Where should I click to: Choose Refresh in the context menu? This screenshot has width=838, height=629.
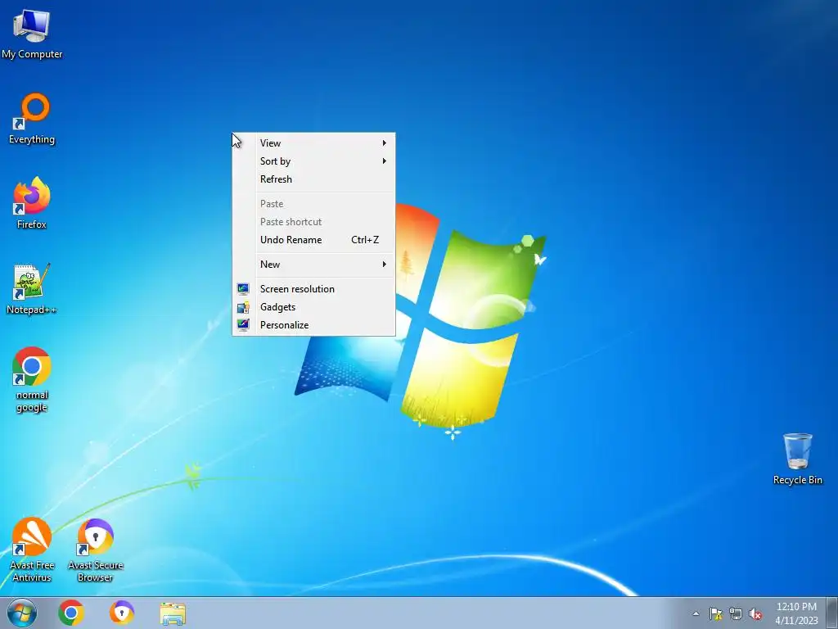click(313, 179)
